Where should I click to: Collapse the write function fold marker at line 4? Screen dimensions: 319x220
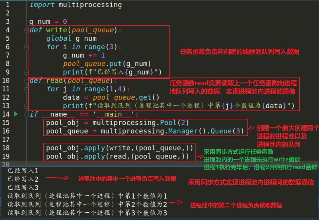coord(26,30)
